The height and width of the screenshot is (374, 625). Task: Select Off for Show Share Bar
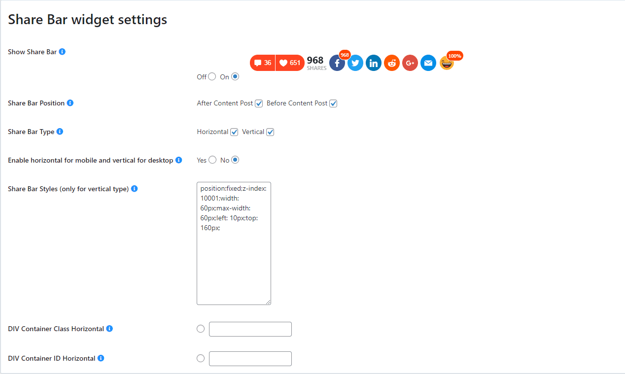212,76
